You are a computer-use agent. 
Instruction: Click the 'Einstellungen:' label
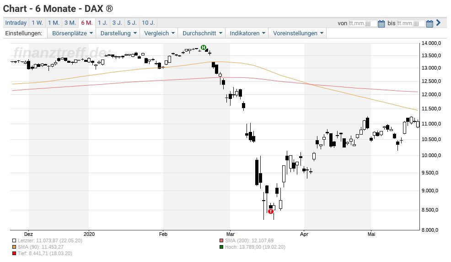[24, 33]
